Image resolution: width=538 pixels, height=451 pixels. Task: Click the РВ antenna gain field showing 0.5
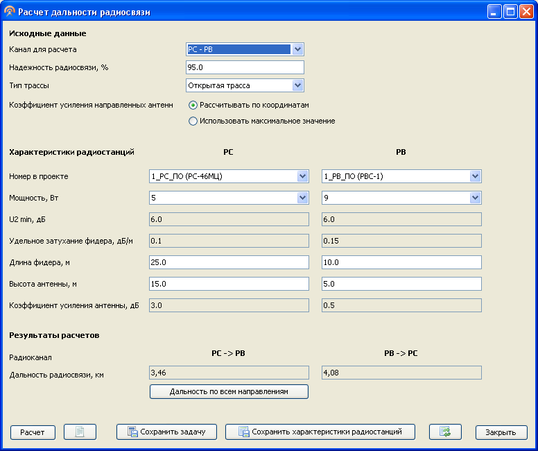(x=401, y=305)
